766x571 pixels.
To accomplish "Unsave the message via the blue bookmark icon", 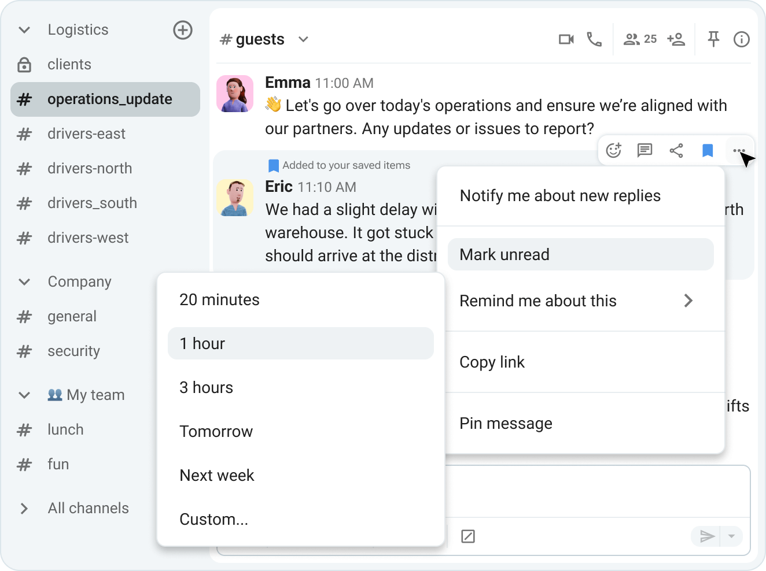I will point(707,150).
